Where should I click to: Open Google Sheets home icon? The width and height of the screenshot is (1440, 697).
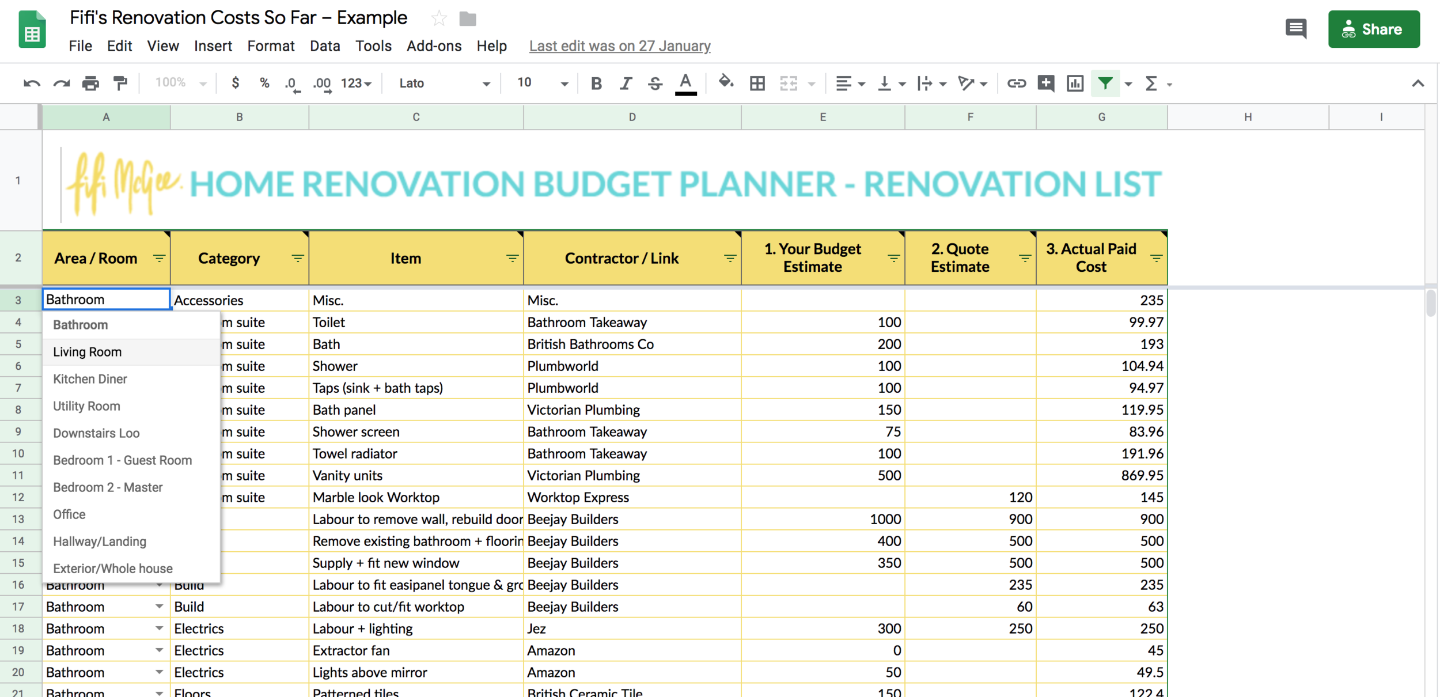click(x=32, y=29)
